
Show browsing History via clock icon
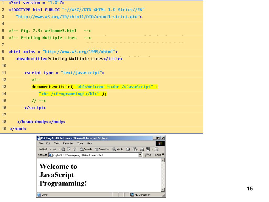128,149
